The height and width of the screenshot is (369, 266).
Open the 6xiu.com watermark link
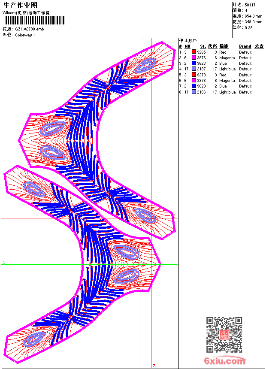pos(225,361)
